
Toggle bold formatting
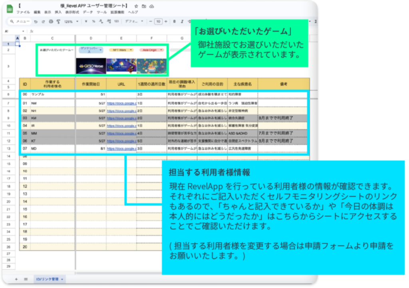pyautogui.click(x=175, y=22)
